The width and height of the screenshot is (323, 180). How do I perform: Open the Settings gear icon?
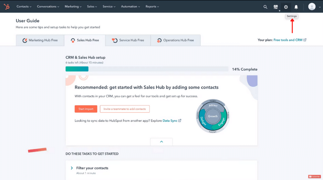(x=286, y=7)
